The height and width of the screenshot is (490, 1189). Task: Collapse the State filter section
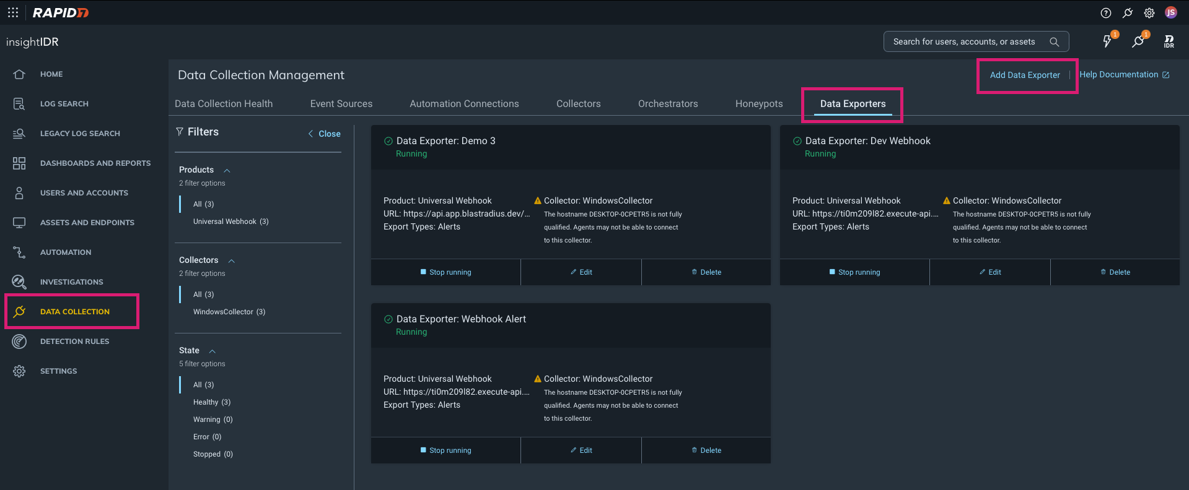pos(212,351)
